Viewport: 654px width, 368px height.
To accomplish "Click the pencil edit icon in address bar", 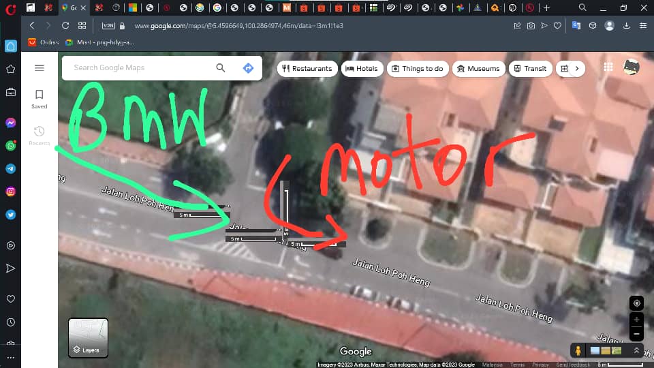I will click(x=517, y=26).
